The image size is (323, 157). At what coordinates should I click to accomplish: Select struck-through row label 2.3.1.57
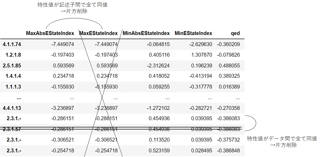tap(12, 129)
